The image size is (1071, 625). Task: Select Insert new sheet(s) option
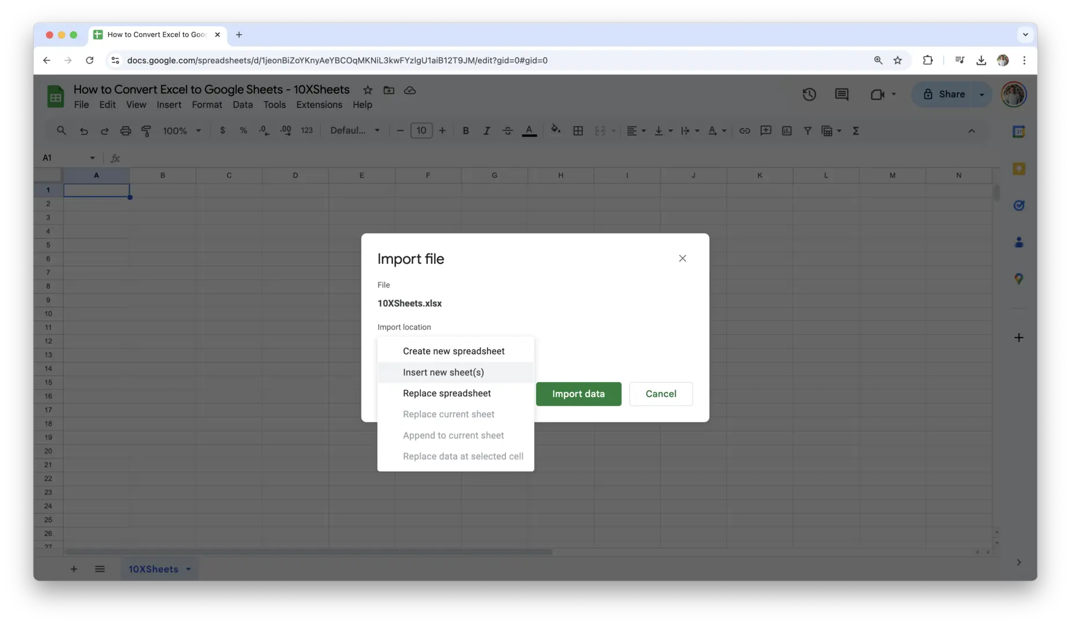pyautogui.click(x=443, y=372)
